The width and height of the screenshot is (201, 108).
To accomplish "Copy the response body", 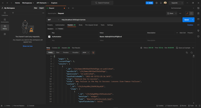I will click(x=187, y=53).
